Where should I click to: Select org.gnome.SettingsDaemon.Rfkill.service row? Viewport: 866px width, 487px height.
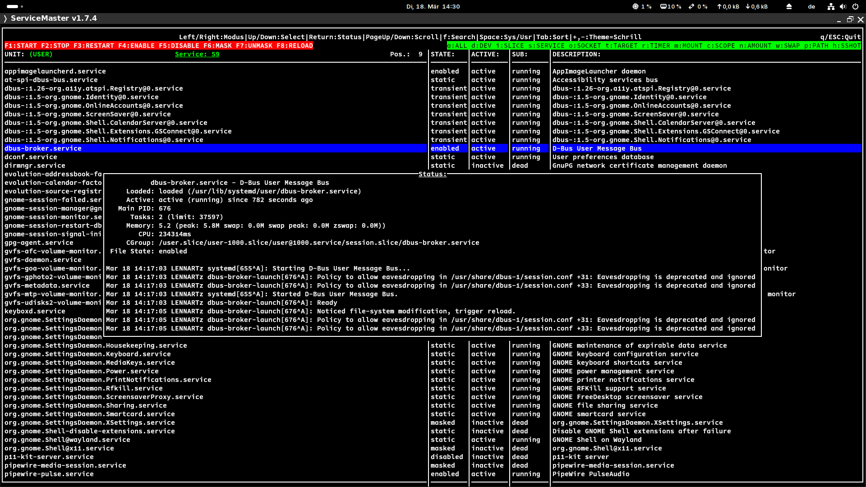pyautogui.click(x=433, y=388)
